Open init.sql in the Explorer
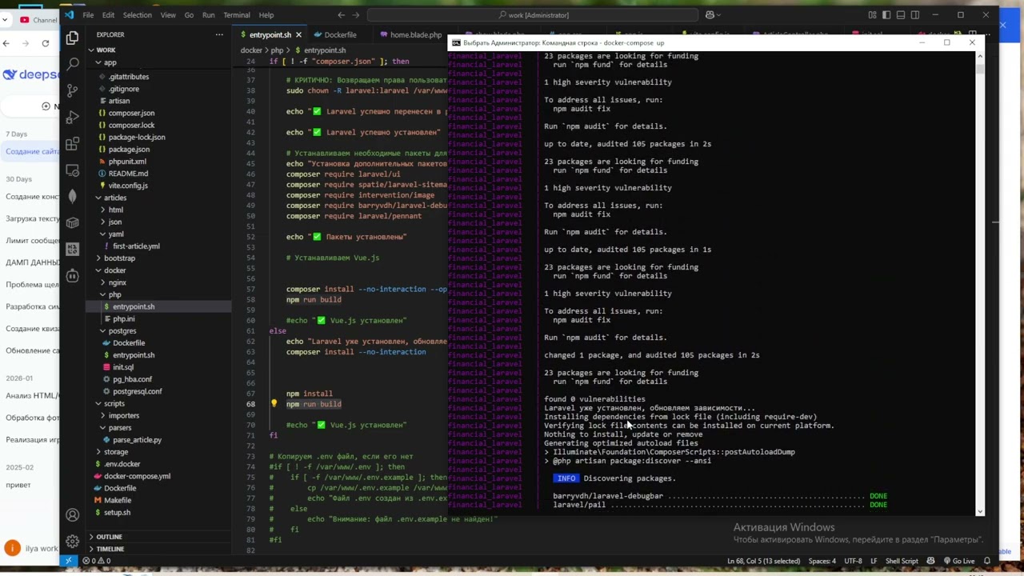 pyautogui.click(x=123, y=367)
